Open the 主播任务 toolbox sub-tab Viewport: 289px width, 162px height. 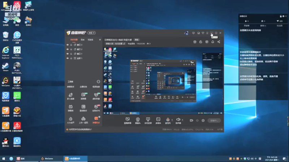83,87
